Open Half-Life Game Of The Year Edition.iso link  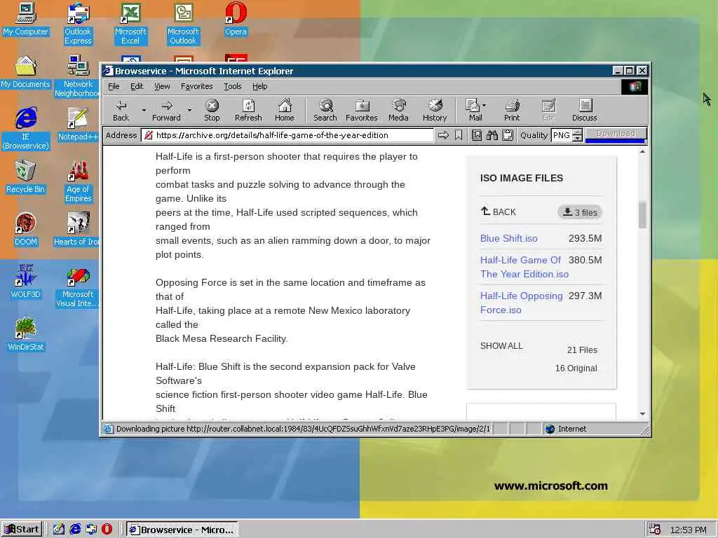(x=524, y=267)
